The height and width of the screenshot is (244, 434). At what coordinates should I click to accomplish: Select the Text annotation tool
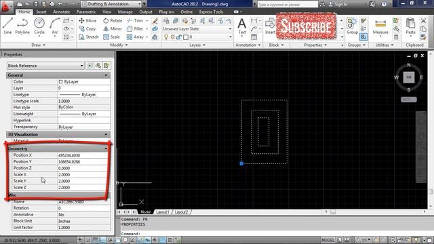pos(242,26)
